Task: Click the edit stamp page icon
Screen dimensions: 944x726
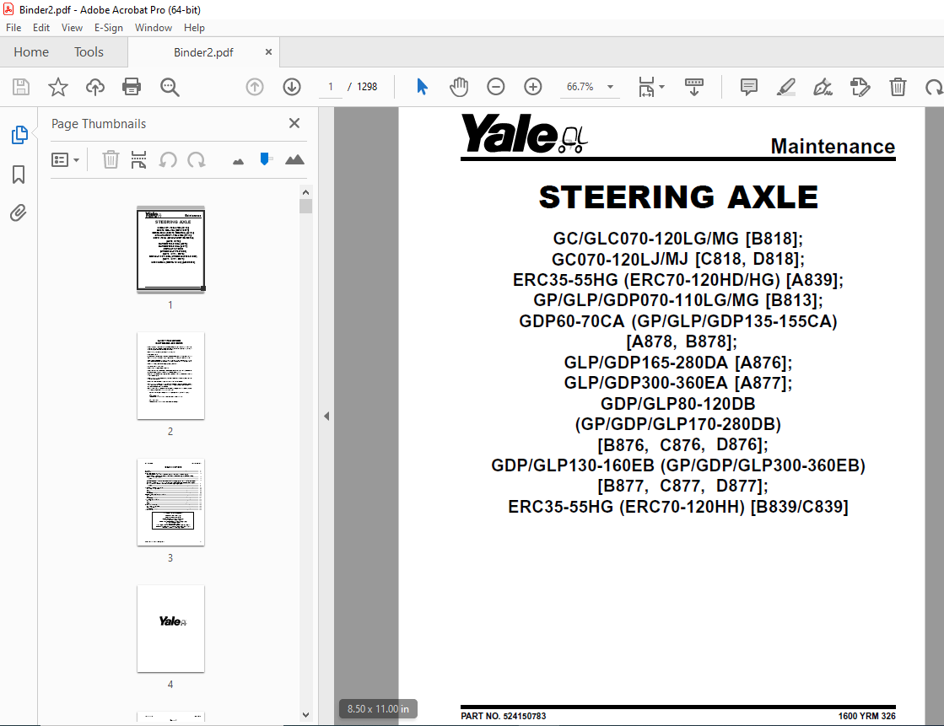Action: (x=860, y=88)
